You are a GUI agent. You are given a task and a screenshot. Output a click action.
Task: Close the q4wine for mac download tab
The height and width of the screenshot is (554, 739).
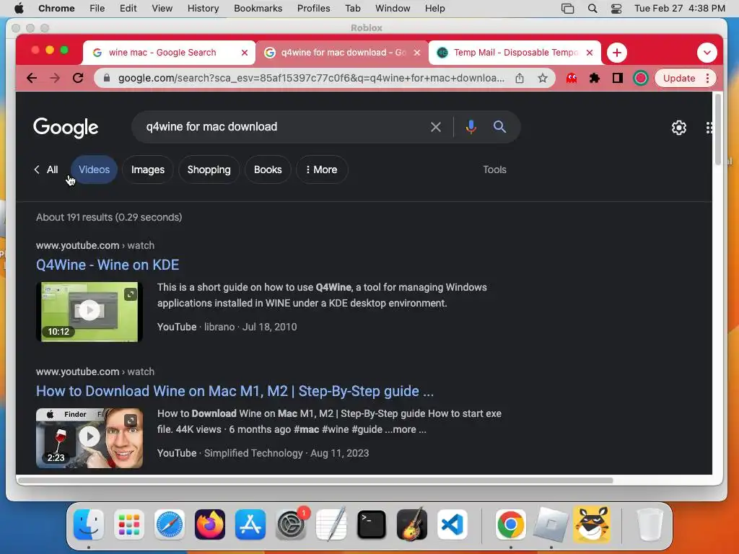click(x=416, y=53)
